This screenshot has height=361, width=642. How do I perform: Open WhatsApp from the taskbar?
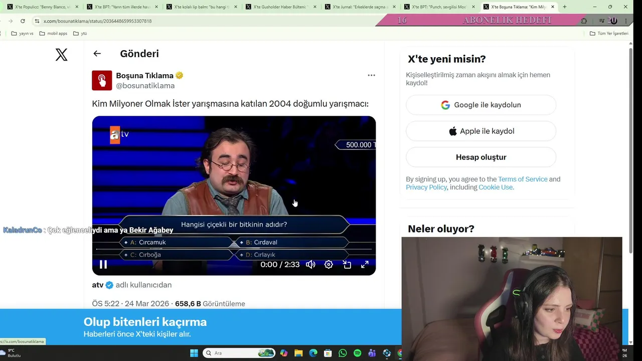343,353
